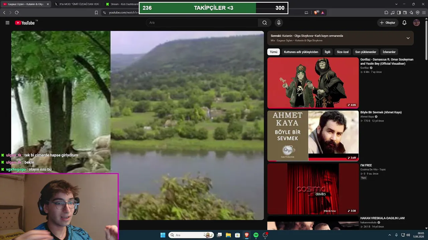Screen dimensions: 428x240
Task: Open Brave Leo AI sparkle icon
Action: click(x=411, y=13)
